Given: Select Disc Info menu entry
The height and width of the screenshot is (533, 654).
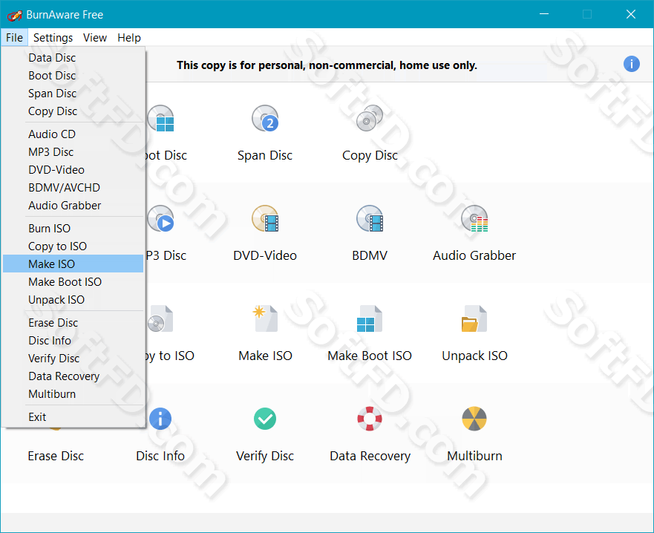Looking at the screenshot, I should pos(73,340).
